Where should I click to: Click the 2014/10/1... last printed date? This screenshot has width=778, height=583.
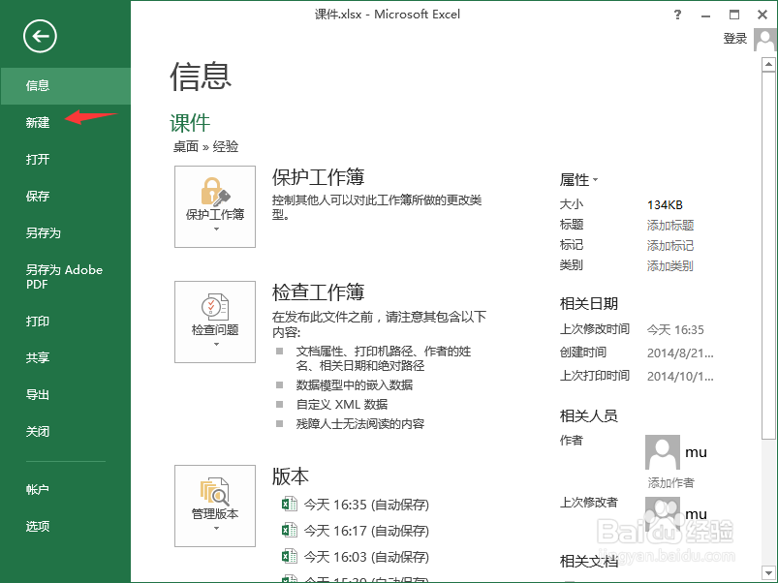(x=680, y=377)
